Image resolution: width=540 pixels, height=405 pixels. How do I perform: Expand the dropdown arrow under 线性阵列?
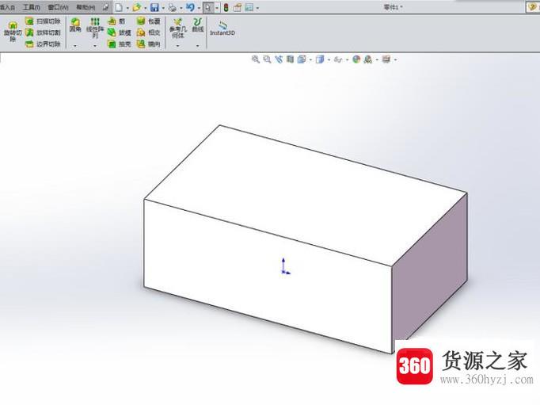95,46
